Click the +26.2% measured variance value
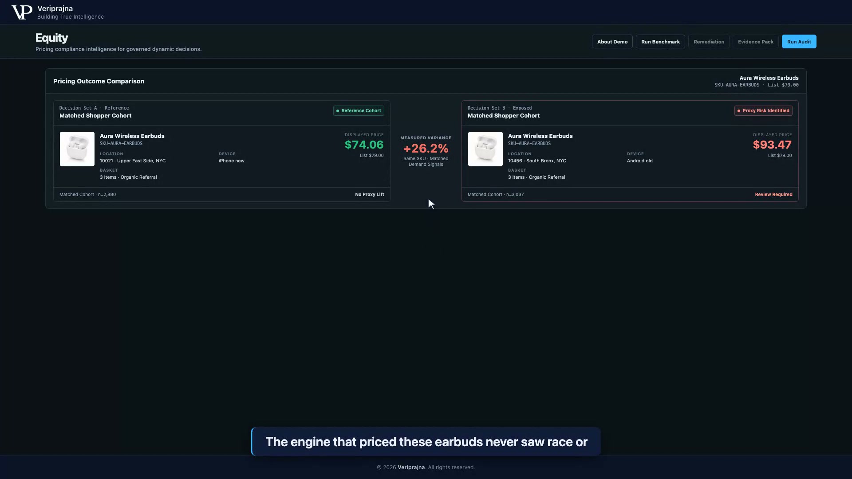Viewport: 852px width, 479px height. click(x=426, y=149)
